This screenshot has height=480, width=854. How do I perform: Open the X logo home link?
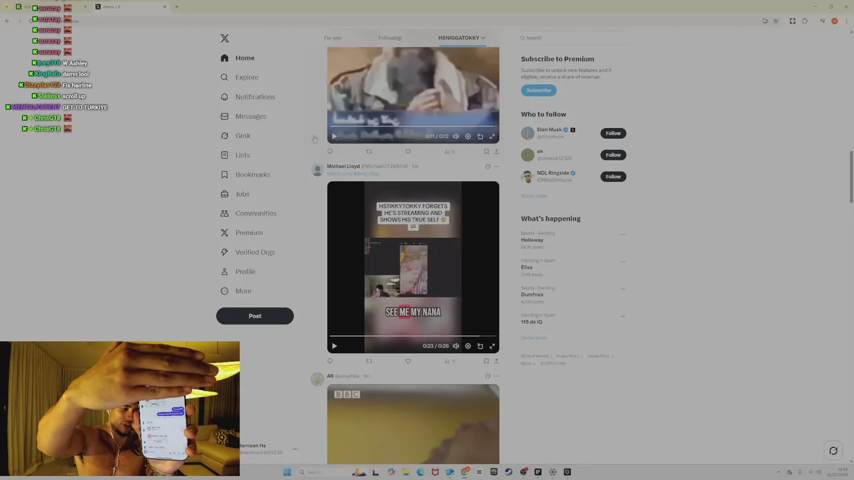pos(225,39)
